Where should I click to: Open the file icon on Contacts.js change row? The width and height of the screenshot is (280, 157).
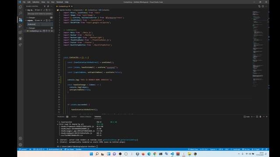pyautogui.click(x=44, y=31)
